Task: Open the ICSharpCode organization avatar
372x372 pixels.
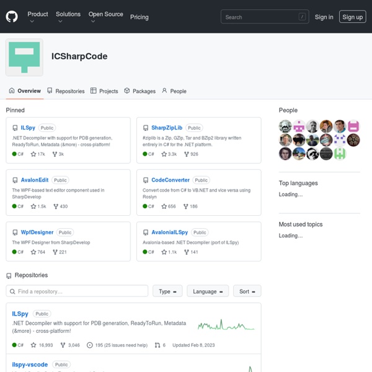Action: 24,58
